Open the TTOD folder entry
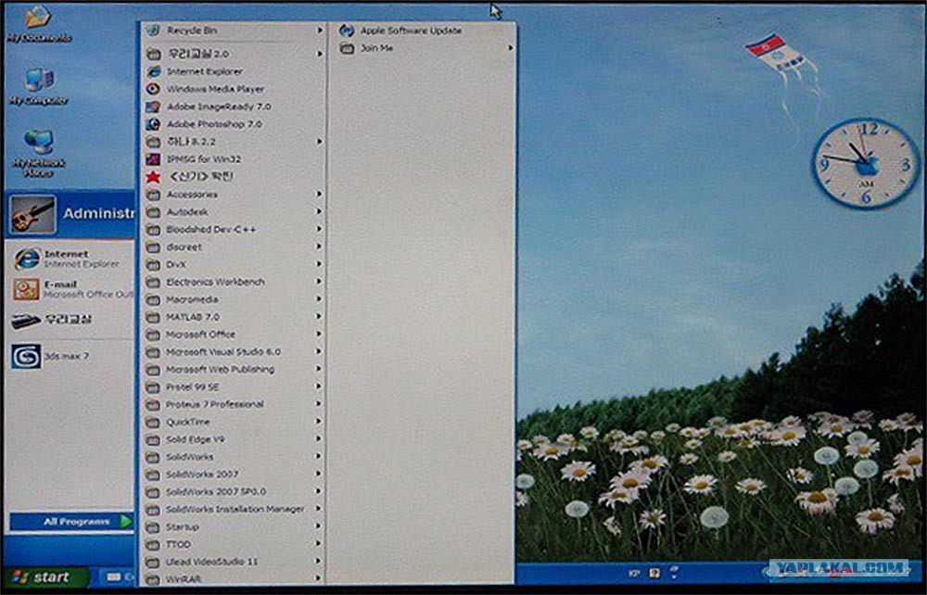 [x=235, y=544]
